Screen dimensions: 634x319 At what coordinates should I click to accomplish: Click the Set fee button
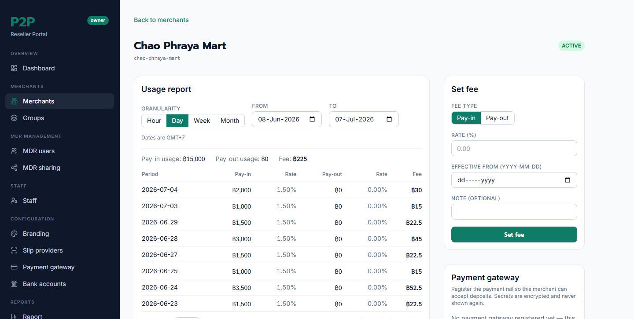tap(514, 235)
